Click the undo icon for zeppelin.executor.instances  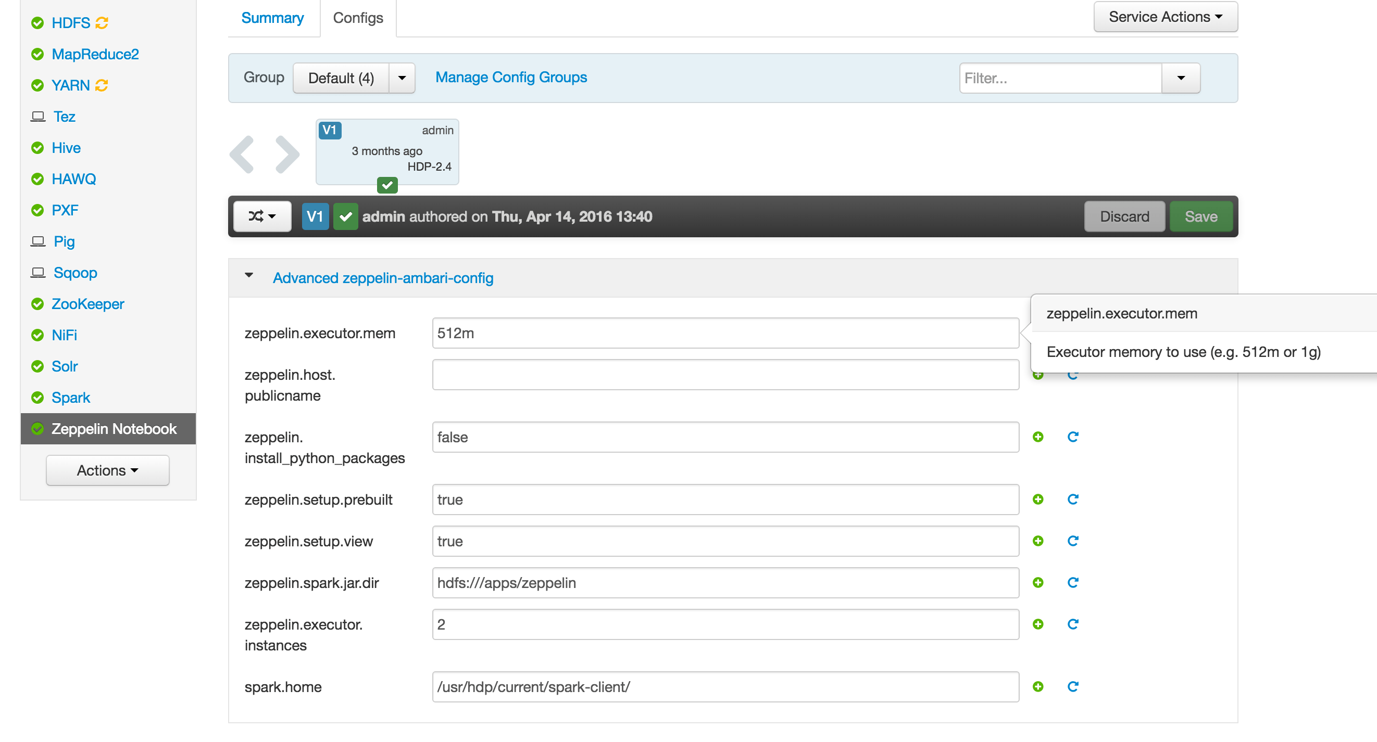click(1072, 624)
